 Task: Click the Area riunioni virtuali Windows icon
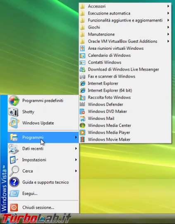coord(82,49)
